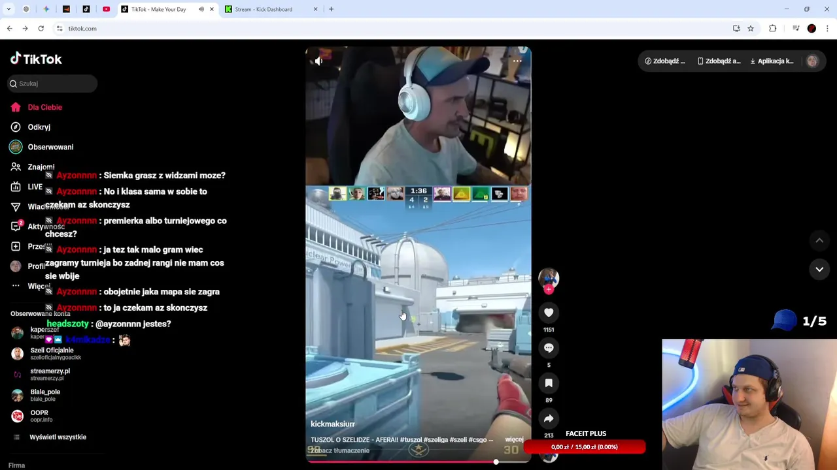Click the Firma footer link
This screenshot has width=837, height=470.
click(x=17, y=465)
